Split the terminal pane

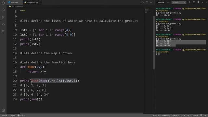(194, 2)
